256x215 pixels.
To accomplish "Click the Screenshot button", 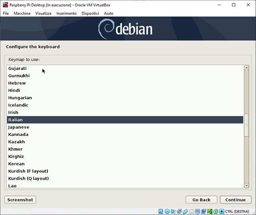I will (20, 200).
